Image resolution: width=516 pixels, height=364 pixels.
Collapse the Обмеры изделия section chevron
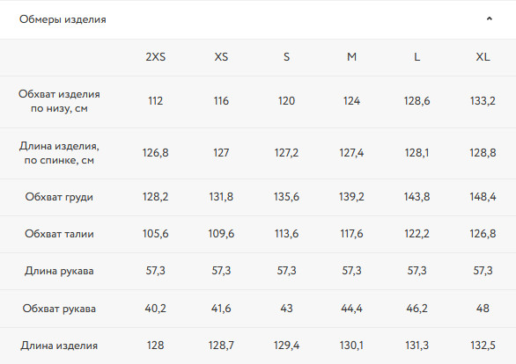pos(490,18)
